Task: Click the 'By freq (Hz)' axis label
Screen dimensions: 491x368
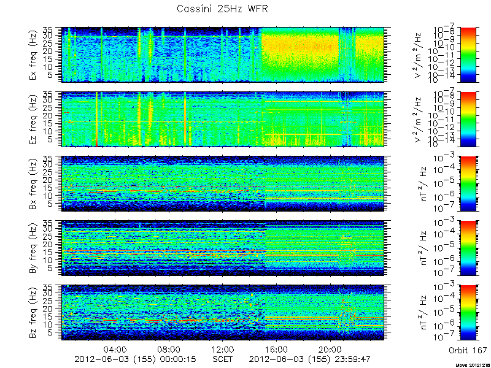Action: pos(34,248)
